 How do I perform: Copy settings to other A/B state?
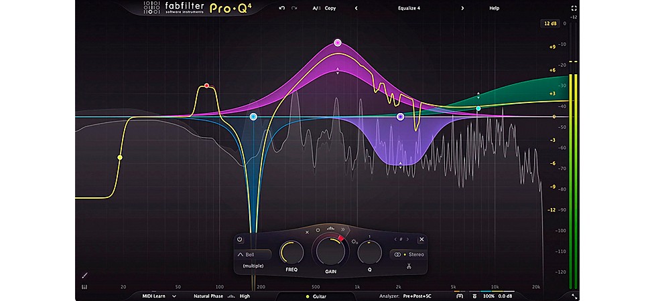click(x=330, y=8)
